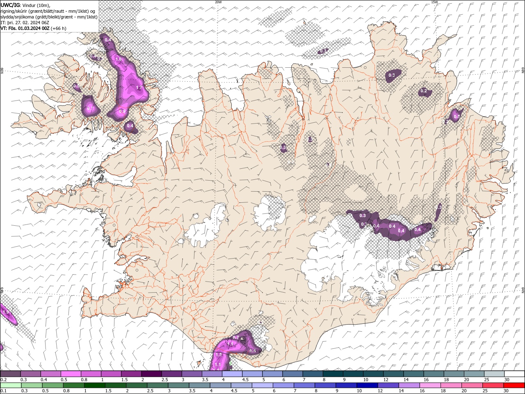
Task: Click the '20W' longitude label at the top
Action: (x=218, y=2)
